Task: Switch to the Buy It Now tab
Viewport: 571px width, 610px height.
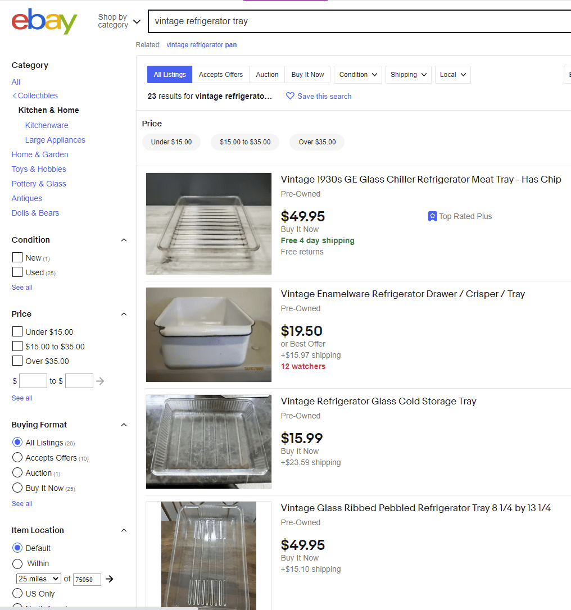Action: [307, 74]
